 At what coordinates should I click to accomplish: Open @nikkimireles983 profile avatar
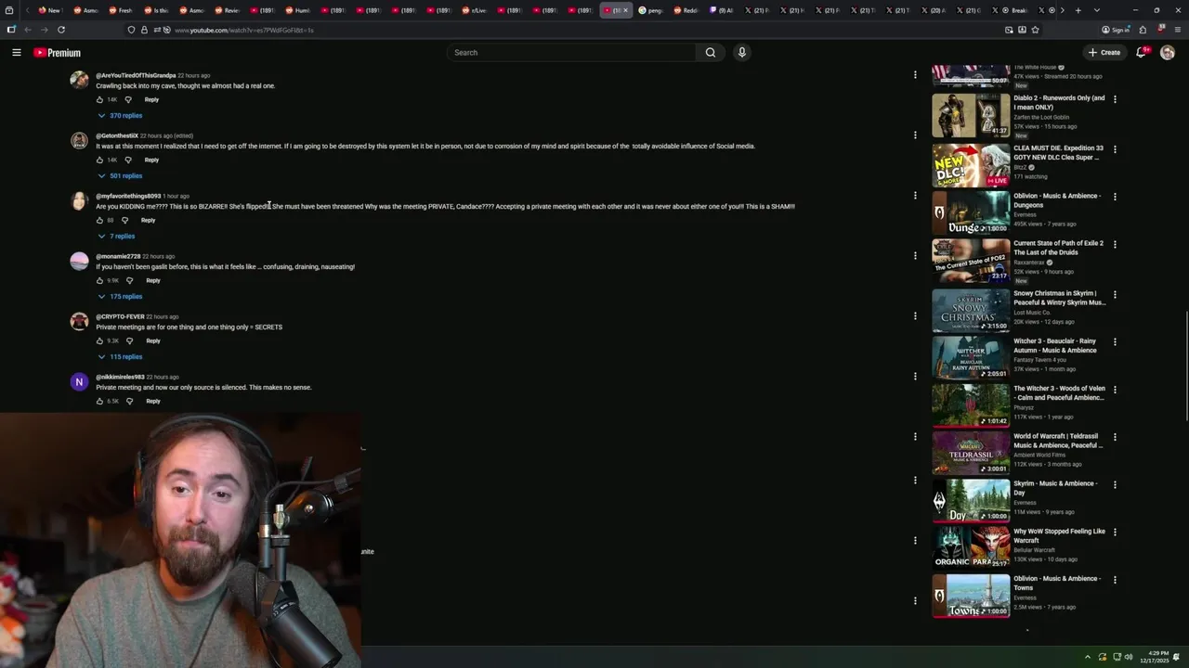[x=79, y=381]
